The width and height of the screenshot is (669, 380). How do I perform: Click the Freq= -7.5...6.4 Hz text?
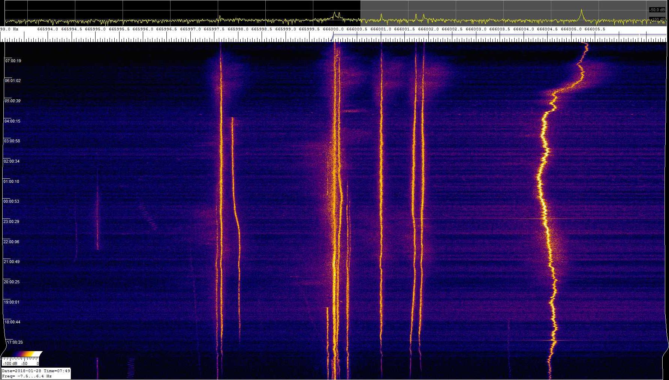[27, 376]
